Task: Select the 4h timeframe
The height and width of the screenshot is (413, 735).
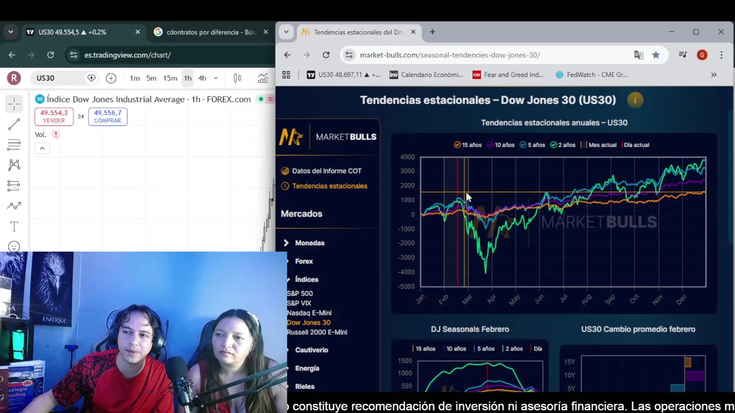Action: coord(202,78)
